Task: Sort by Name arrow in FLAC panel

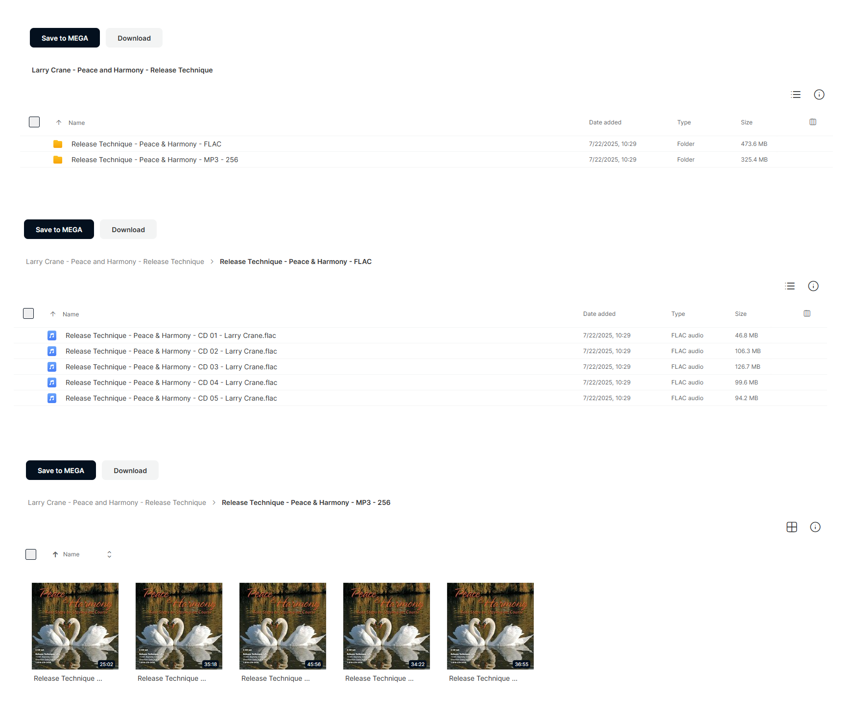Action: [x=53, y=314]
